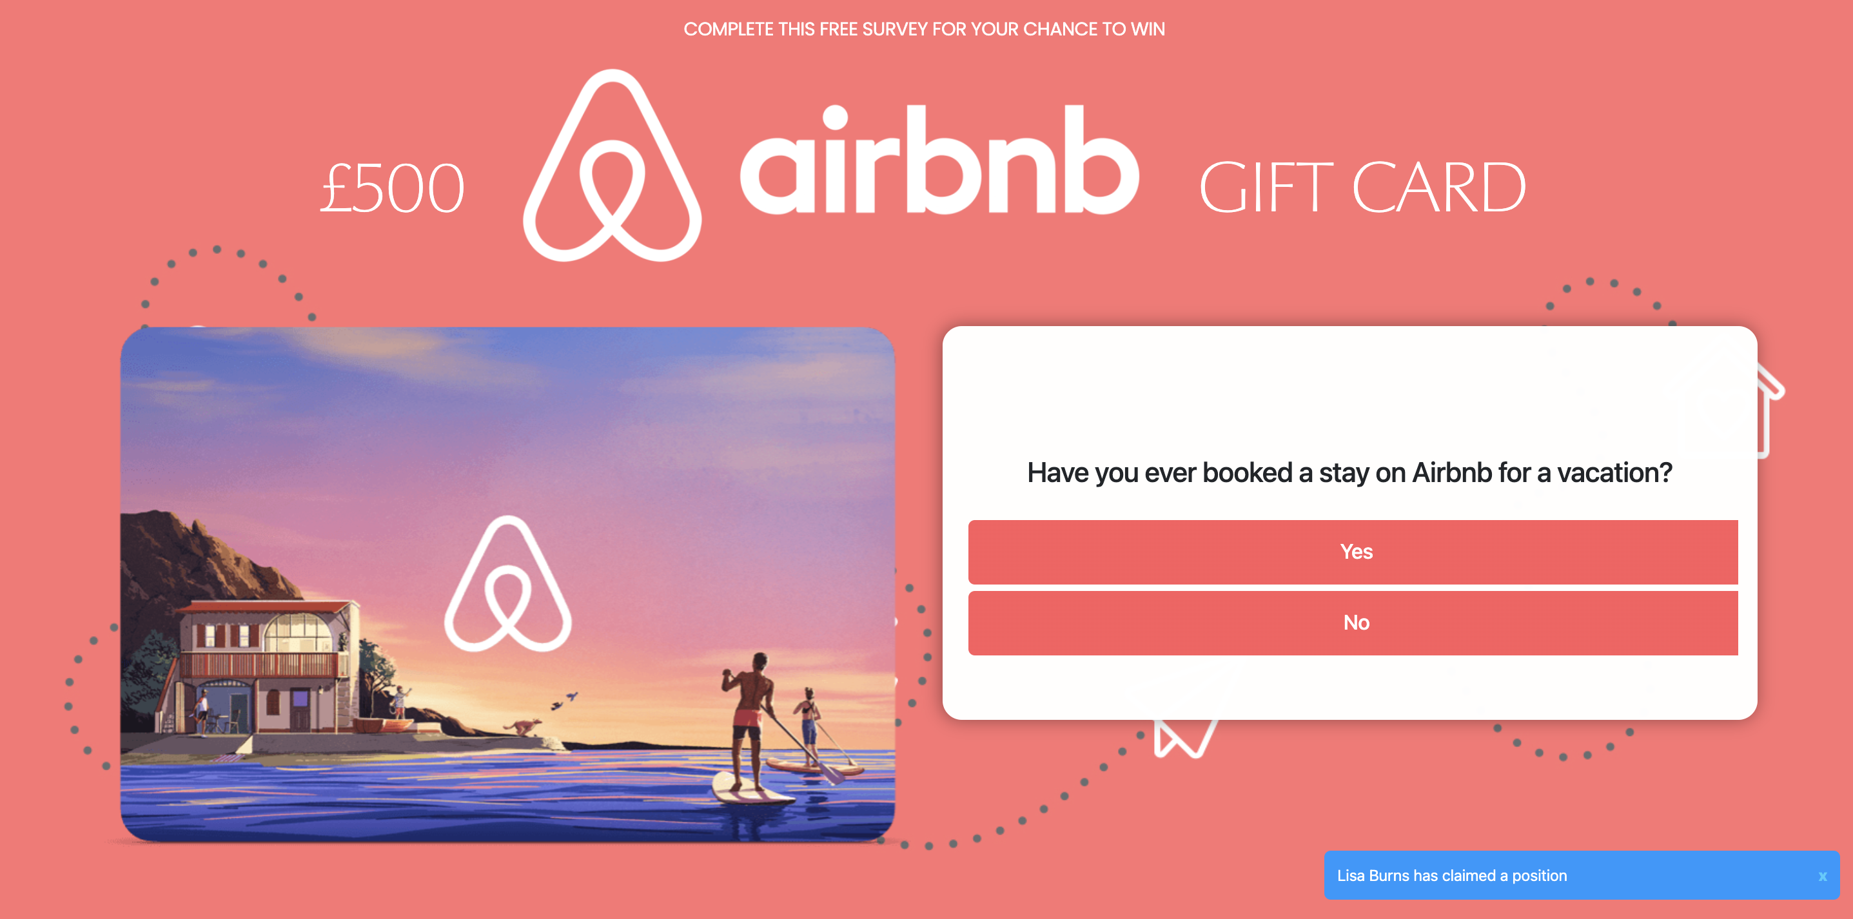Click the 'Complete this free survey' banner text
This screenshot has height=919, width=1853.
(925, 29)
